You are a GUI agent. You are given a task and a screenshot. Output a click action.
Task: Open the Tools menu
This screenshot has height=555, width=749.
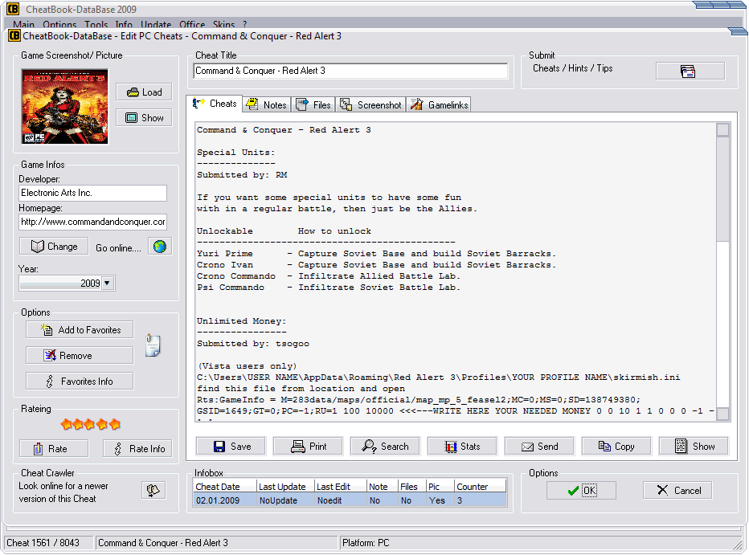click(96, 24)
